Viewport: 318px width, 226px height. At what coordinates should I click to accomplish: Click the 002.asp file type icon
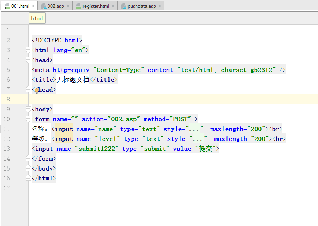click(44, 6)
